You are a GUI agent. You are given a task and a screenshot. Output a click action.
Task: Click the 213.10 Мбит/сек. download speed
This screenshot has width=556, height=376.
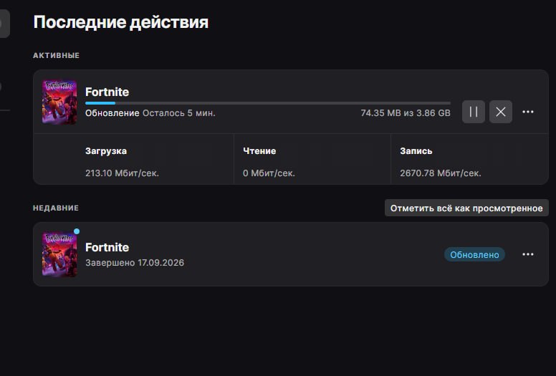(122, 173)
